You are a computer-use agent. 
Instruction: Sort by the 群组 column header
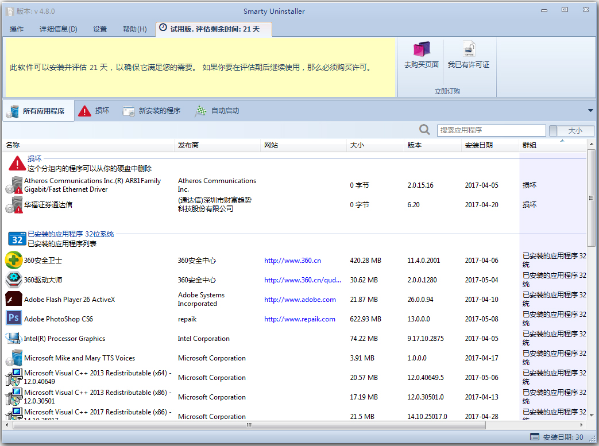553,145
